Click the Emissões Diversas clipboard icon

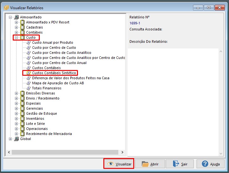click(22, 93)
